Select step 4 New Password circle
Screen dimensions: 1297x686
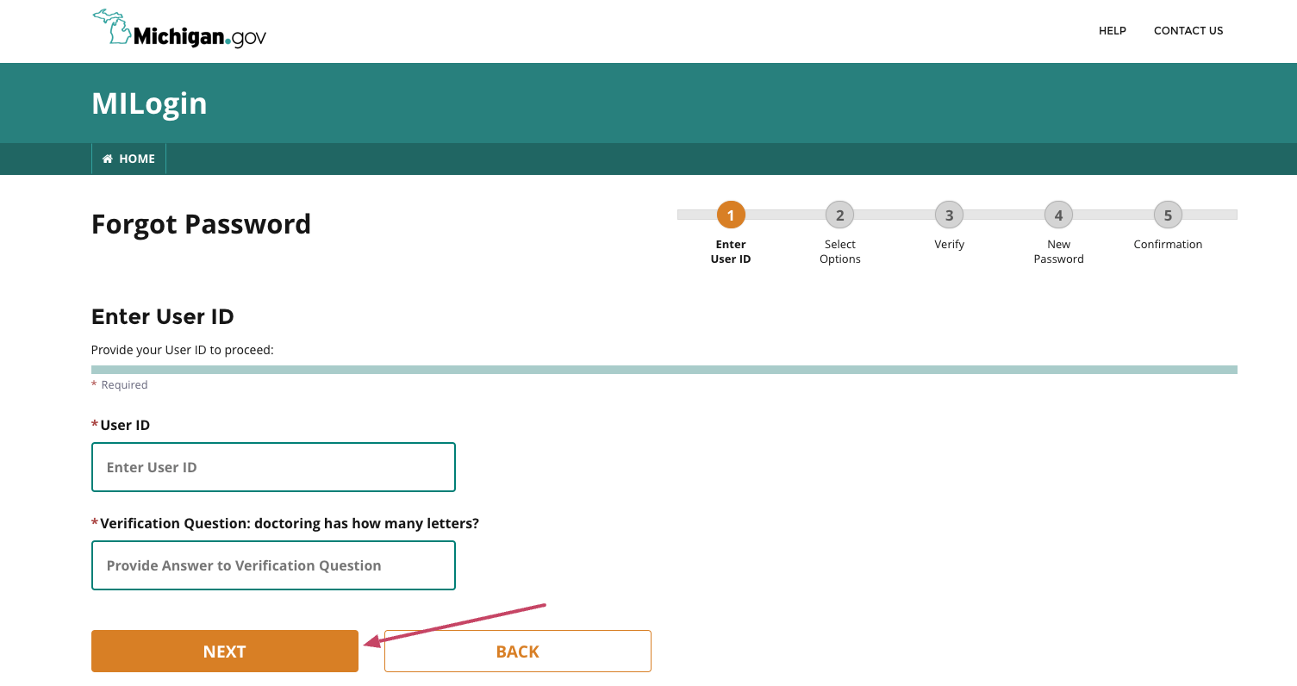[x=1058, y=215]
